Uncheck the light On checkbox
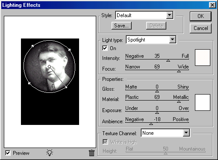 pyautogui.click(x=105, y=48)
